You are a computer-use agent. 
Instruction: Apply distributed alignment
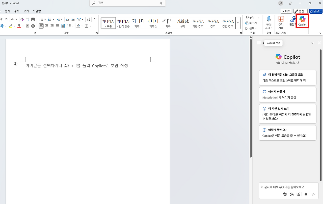pos(63,26)
